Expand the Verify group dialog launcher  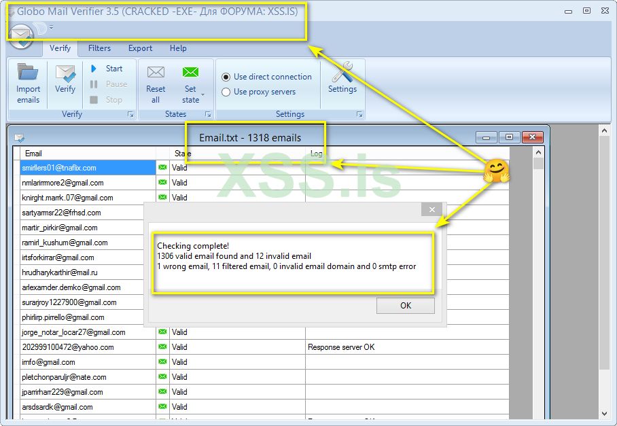tap(130, 114)
